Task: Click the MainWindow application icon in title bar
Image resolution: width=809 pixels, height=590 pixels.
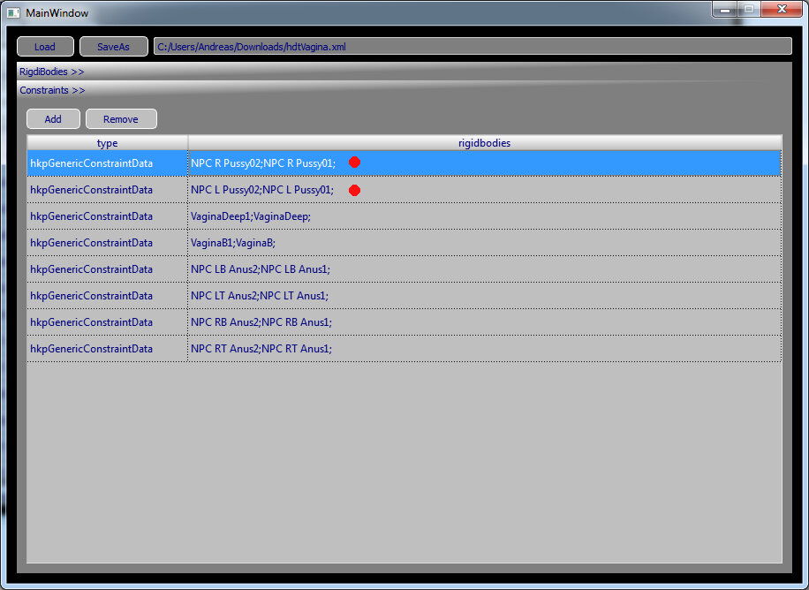Action: pyautogui.click(x=13, y=13)
